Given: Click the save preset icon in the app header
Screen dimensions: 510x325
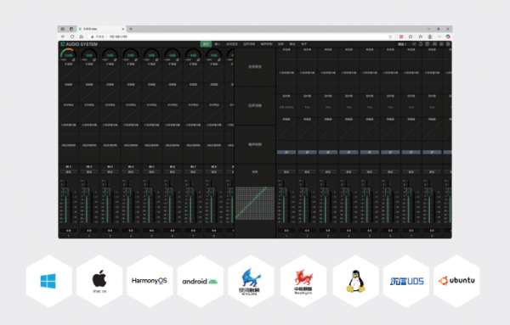Looking at the screenshot, I should click(x=428, y=44).
